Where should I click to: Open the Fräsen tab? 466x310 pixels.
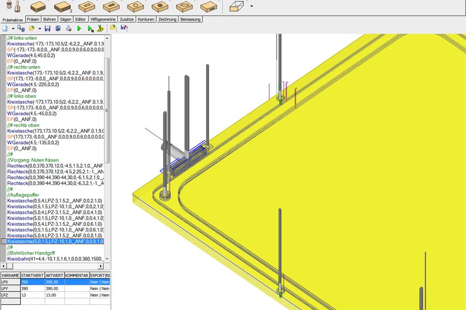[33, 19]
